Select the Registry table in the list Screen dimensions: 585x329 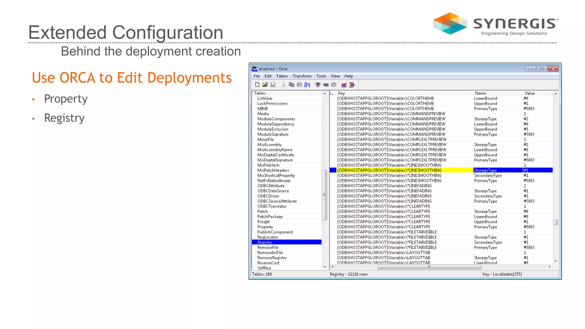point(287,242)
